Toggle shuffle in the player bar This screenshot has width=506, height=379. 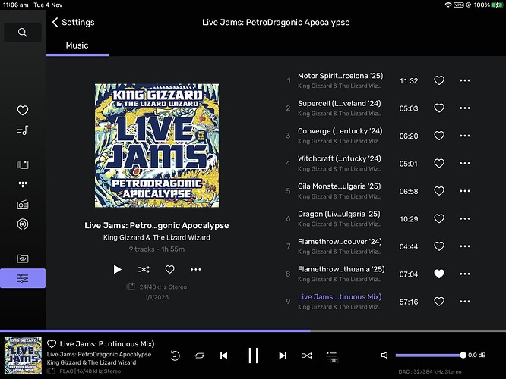307,356
